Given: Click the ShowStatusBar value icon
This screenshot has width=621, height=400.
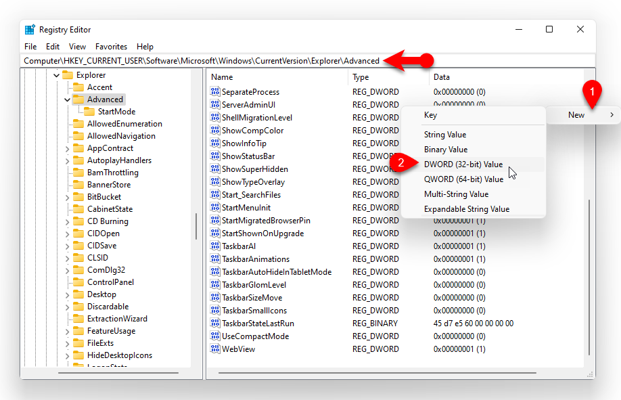Looking at the screenshot, I should point(215,156).
